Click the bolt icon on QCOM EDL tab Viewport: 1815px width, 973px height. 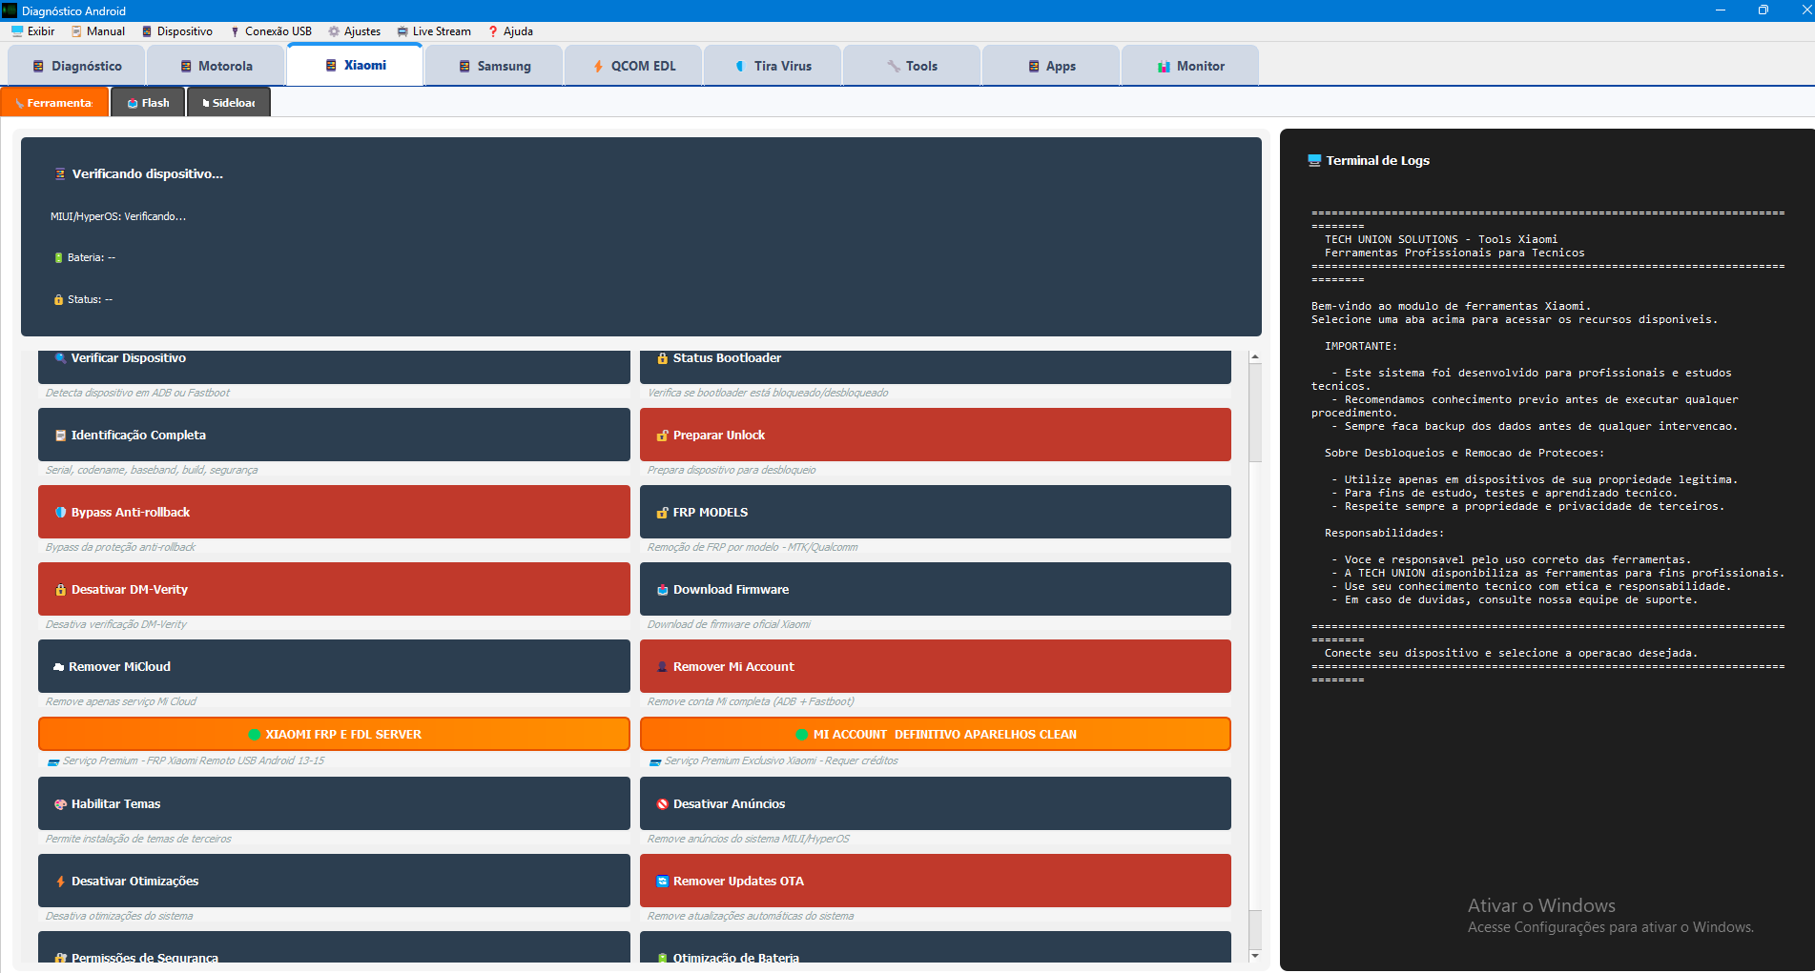point(598,67)
